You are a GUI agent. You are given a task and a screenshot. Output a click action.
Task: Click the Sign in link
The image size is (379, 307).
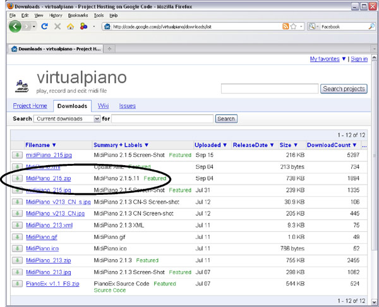pos(359,59)
